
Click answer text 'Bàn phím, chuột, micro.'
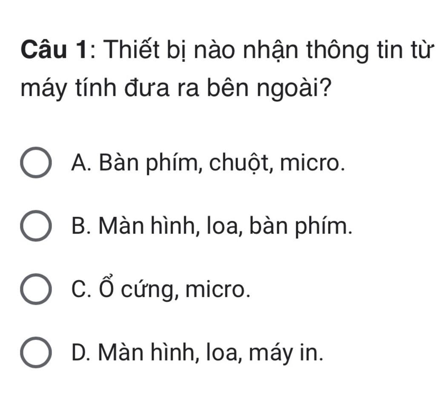click(222, 163)
